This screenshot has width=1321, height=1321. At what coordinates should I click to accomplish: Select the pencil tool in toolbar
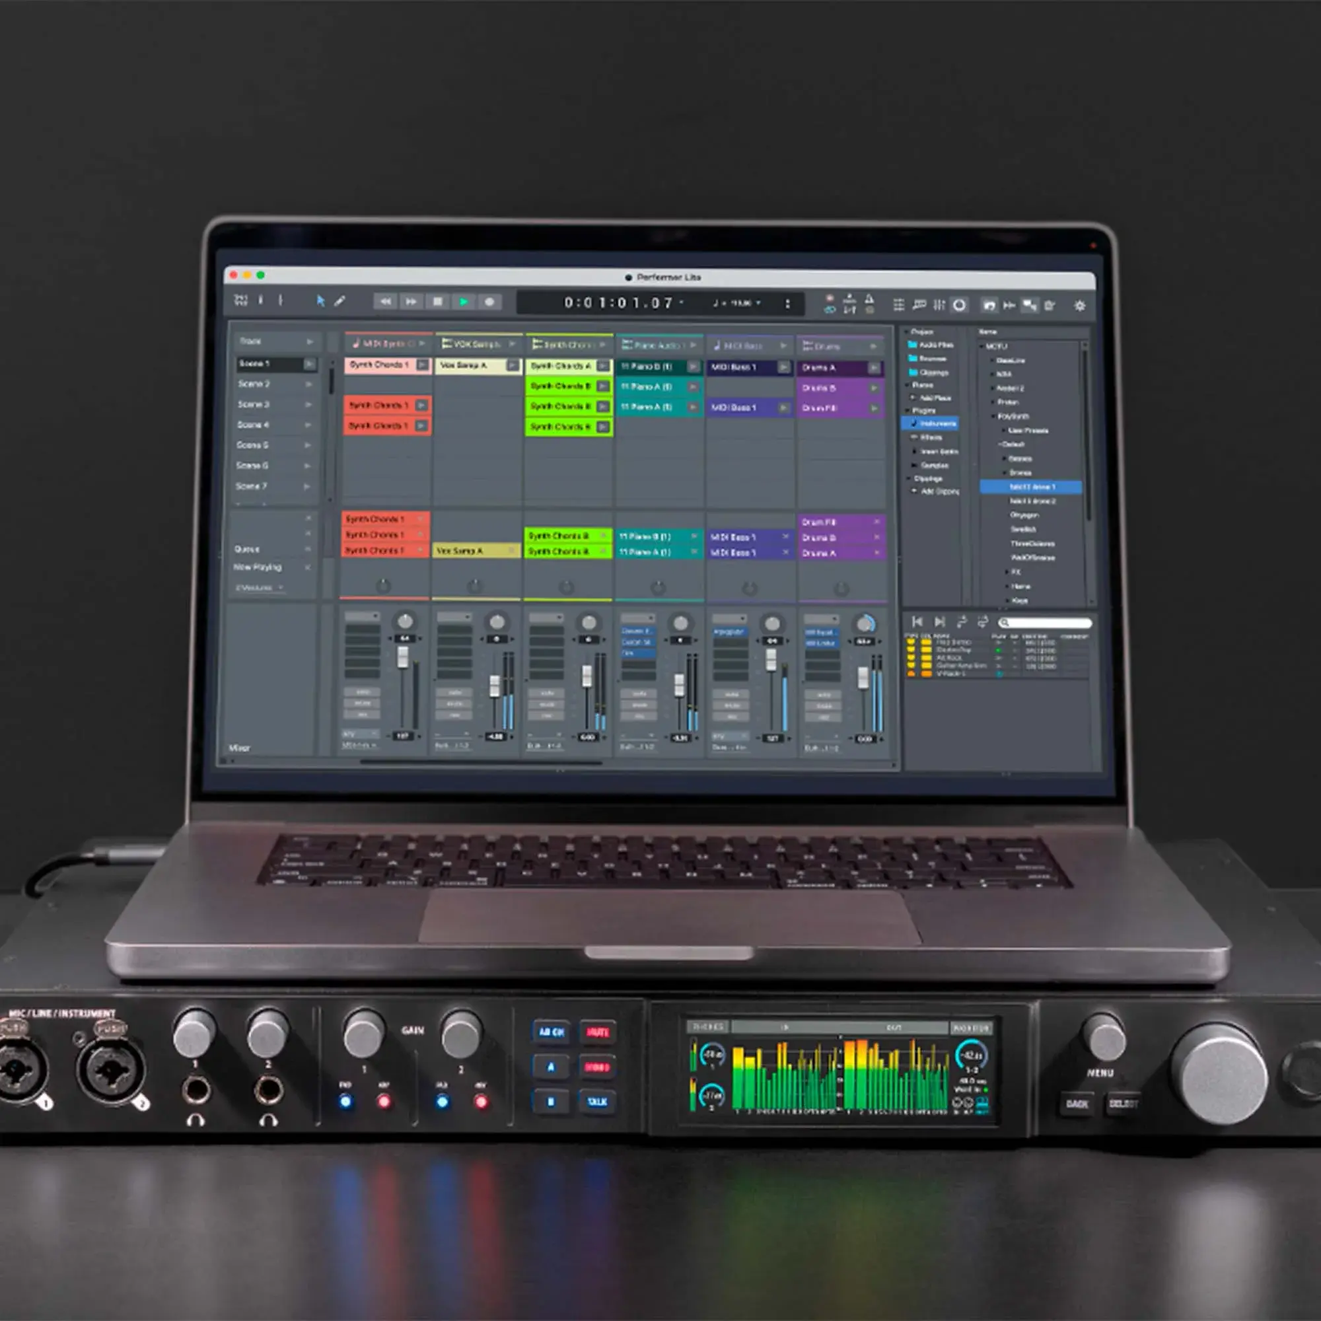(339, 301)
